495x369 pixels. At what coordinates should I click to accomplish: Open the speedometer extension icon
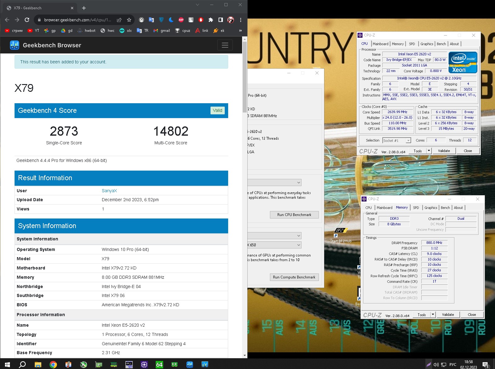point(141,20)
